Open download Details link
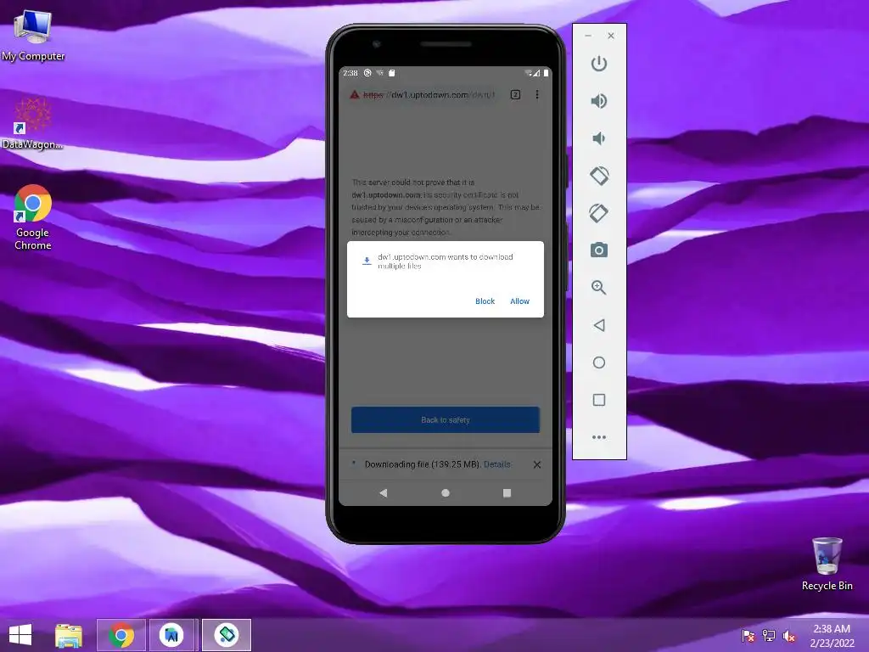 pos(496,464)
